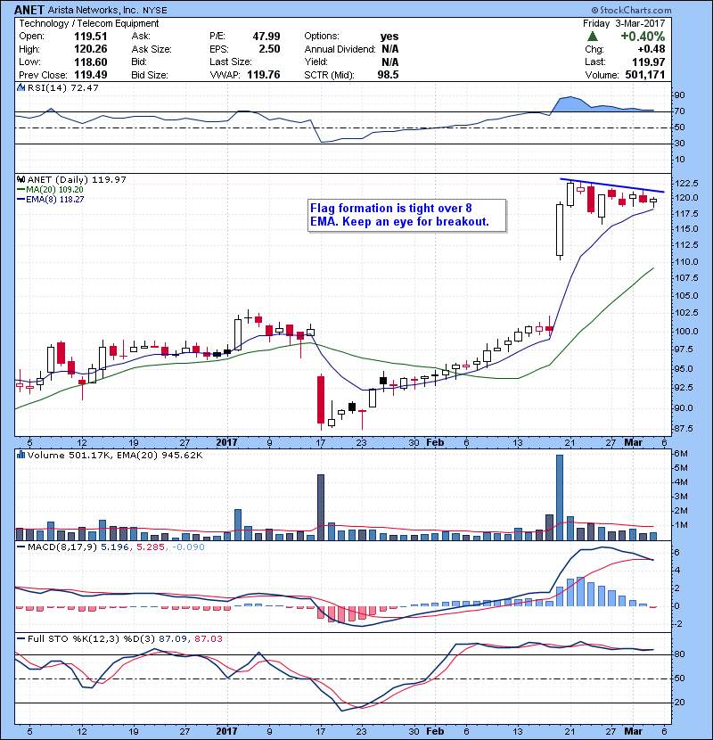The width and height of the screenshot is (713, 740).
Task: Click the 6M volume axis label
Action: [x=680, y=454]
